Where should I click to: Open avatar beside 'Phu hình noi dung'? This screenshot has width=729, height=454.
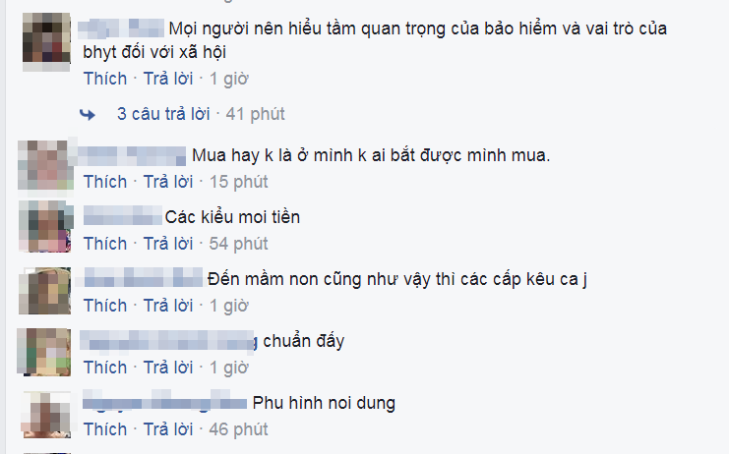[x=46, y=414]
